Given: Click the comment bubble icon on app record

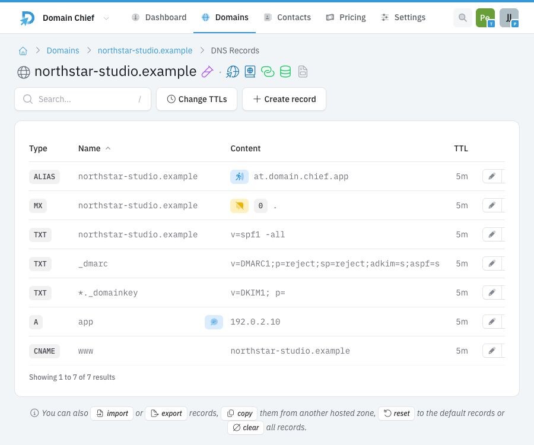Looking at the screenshot, I should point(214,322).
